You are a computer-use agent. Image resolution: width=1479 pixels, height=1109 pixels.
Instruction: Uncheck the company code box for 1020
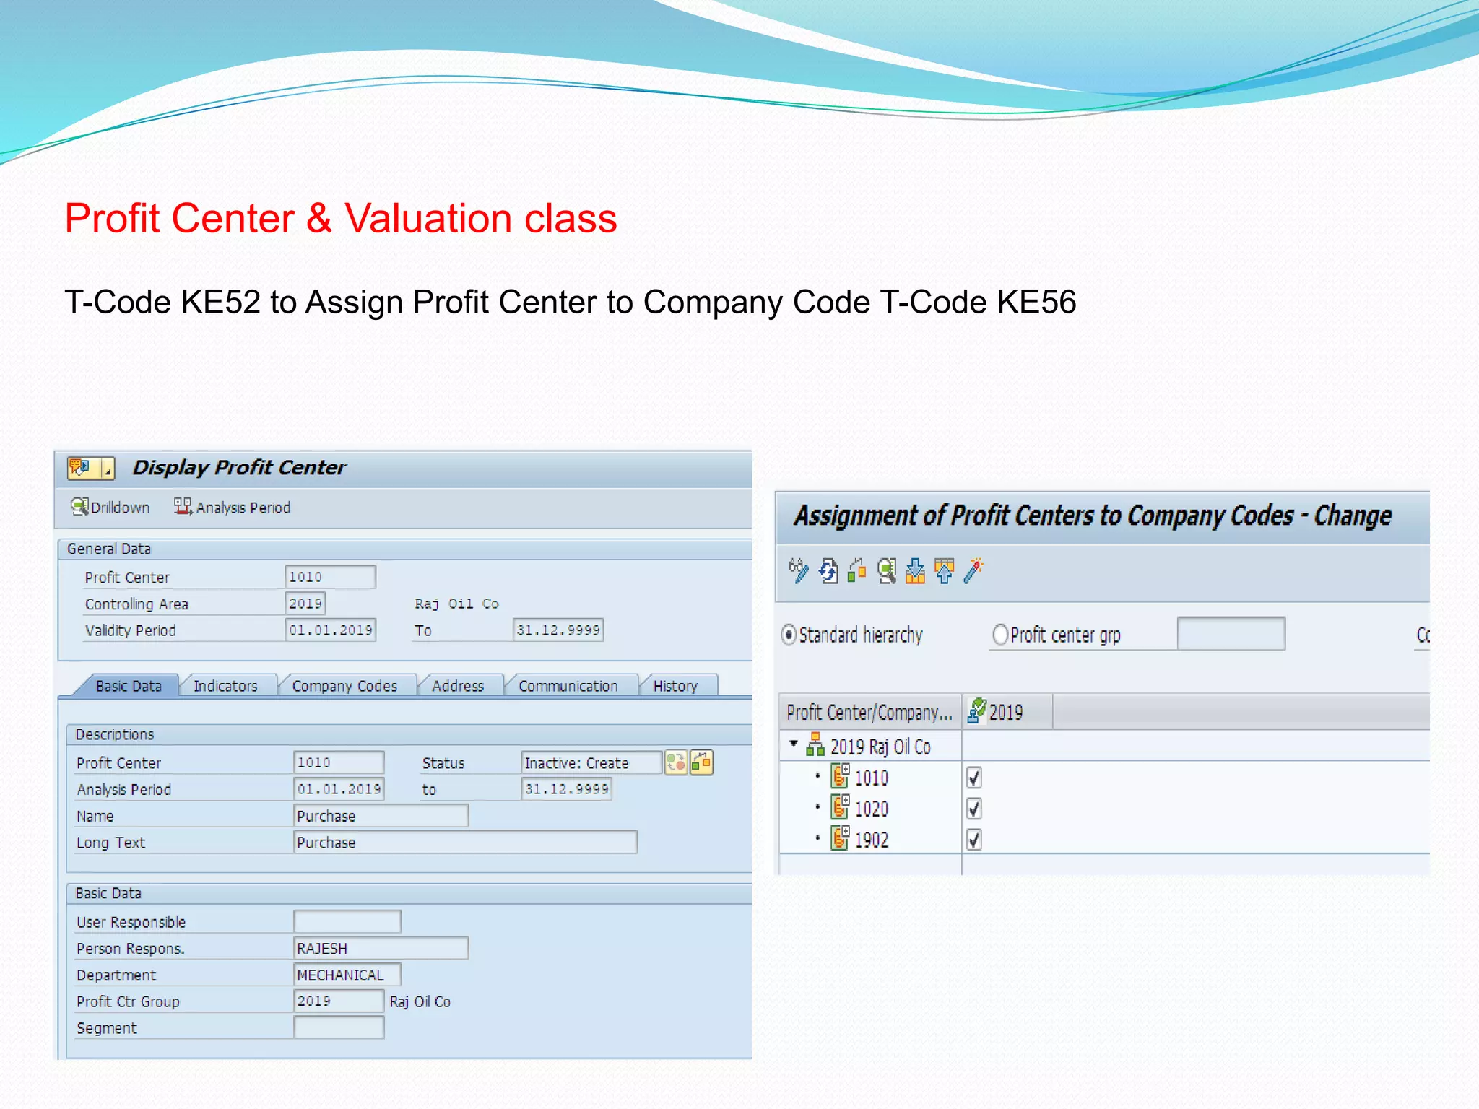[x=974, y=809]
